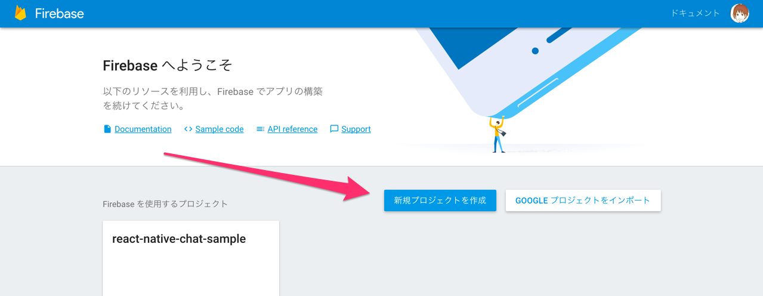This screenshot has width=763, height=296.
Task: Click the Firebase flame logo icon
Action: pyautogui.click(x=20, y=13)
